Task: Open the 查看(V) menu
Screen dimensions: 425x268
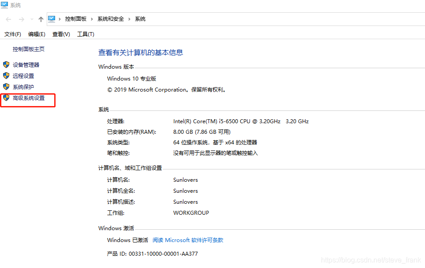Action: tap(61, 34)
